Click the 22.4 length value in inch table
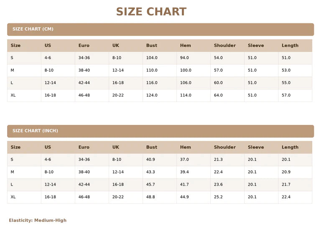The width and height of the screenshot is (321, 232). point(286,197)
